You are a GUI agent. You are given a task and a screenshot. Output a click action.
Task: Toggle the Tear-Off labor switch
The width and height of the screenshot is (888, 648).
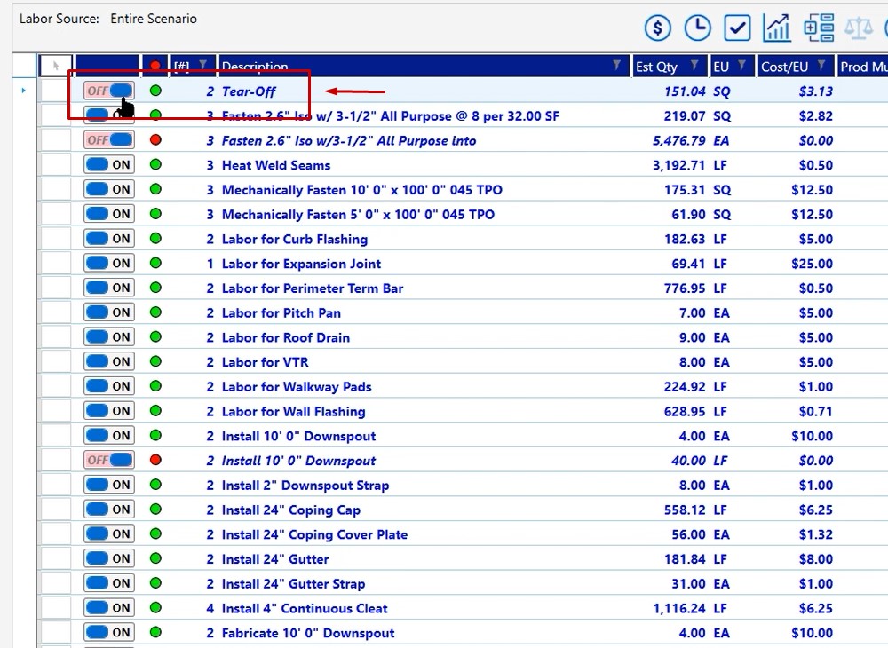(108, 91)
